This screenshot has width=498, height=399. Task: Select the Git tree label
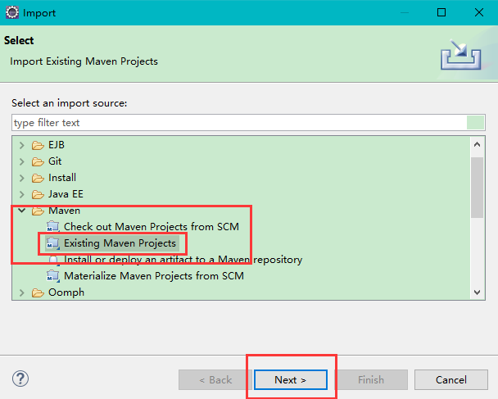click(x=55, y=161)
